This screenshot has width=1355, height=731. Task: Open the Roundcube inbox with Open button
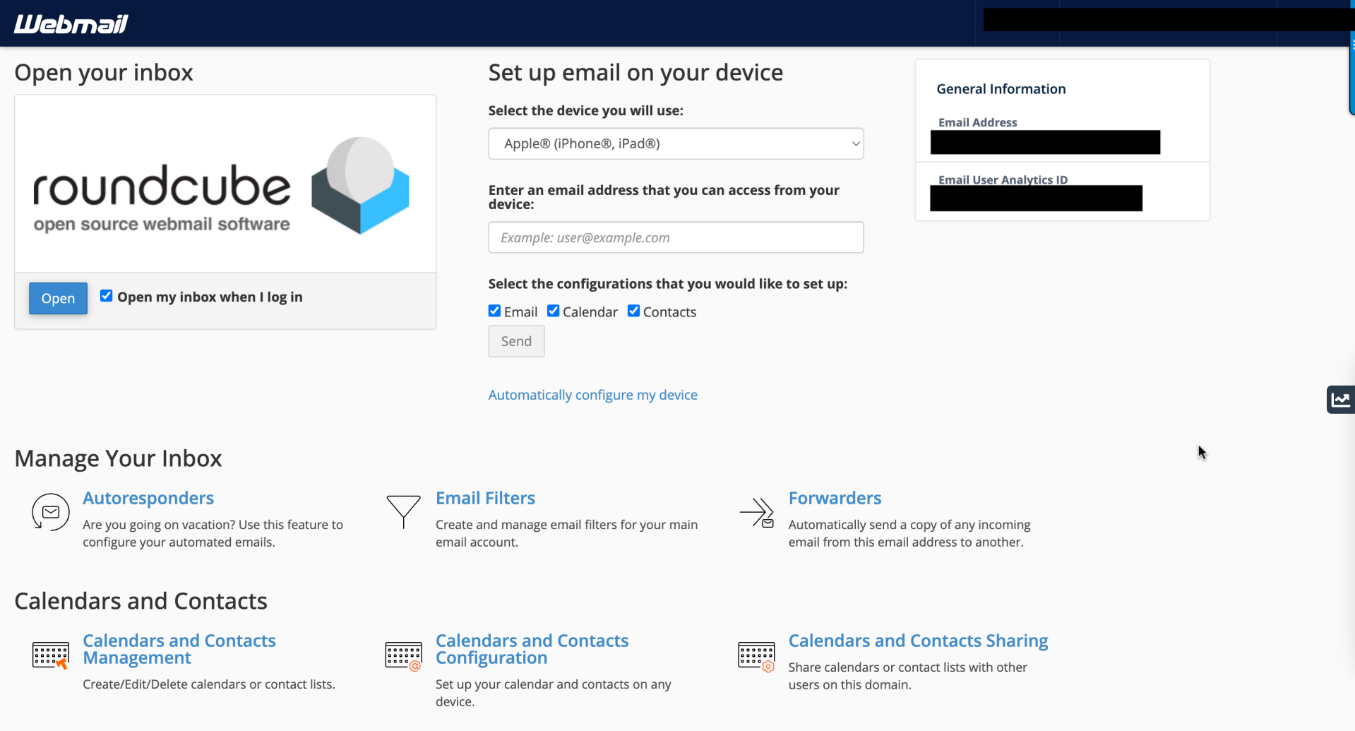pos(58,298)
